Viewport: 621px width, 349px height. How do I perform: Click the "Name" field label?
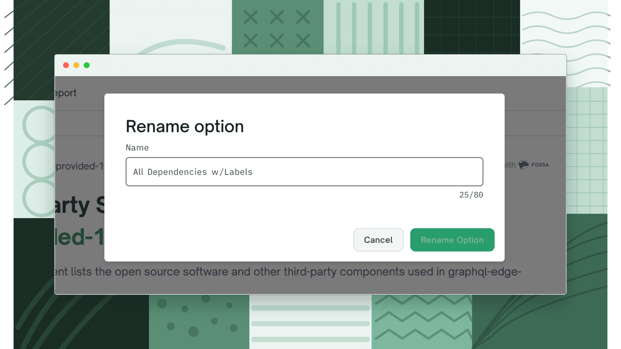(137, 148)
